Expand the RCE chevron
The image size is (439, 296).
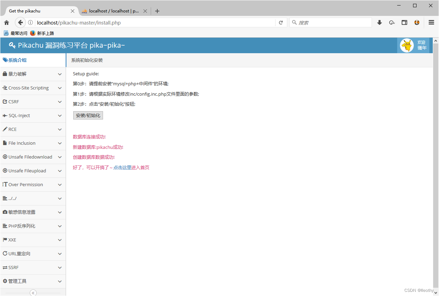click(x=60, y=130)
